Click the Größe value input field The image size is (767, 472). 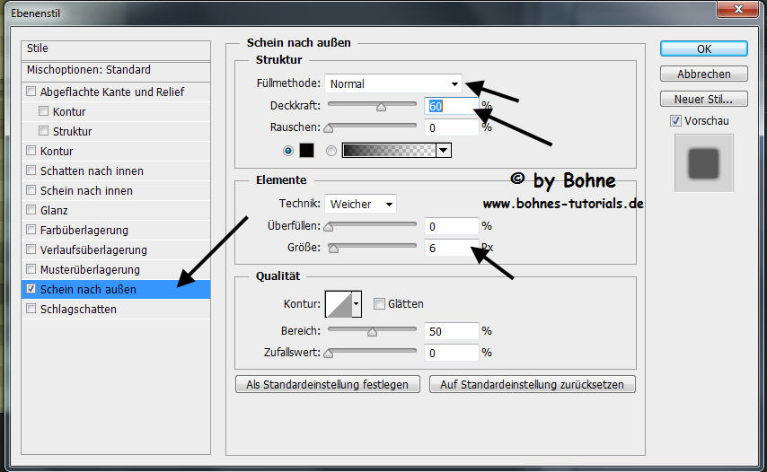pyautogui.click(x=449, y=248)
